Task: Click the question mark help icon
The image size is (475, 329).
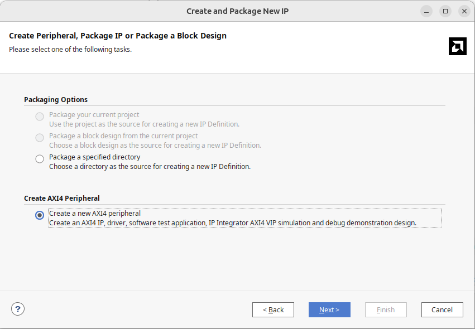Action: [x=18, y=309]
